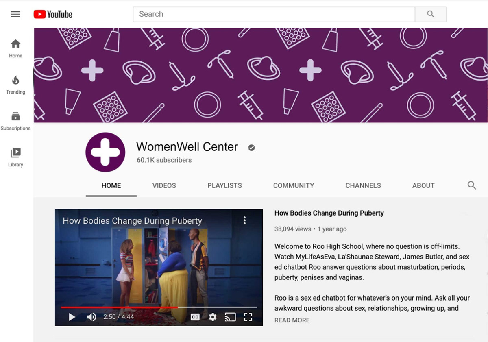Click the '60.1K subscribers' text
Screen dimensions: 488x342
tap(164, 160)
